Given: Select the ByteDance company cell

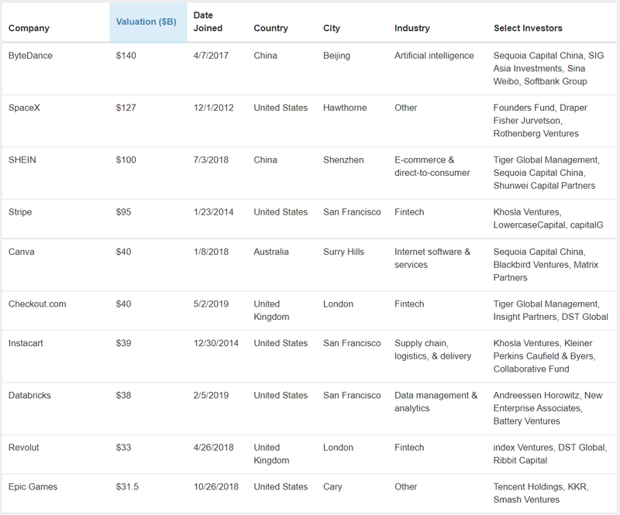Looking at the screenshot, I should click(x=30, y=56).
